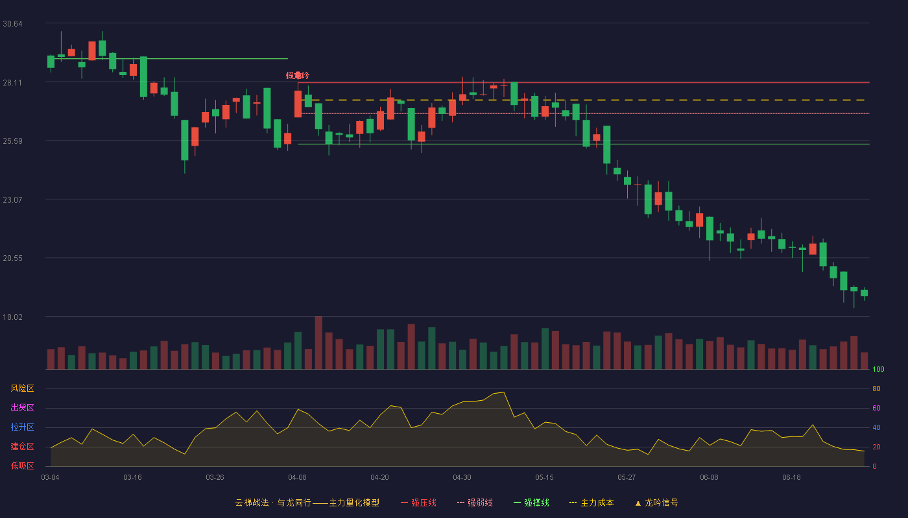The image size is (908, 518).
Task: Click the 06-08 date label
Action: click(x=709, y=477)
